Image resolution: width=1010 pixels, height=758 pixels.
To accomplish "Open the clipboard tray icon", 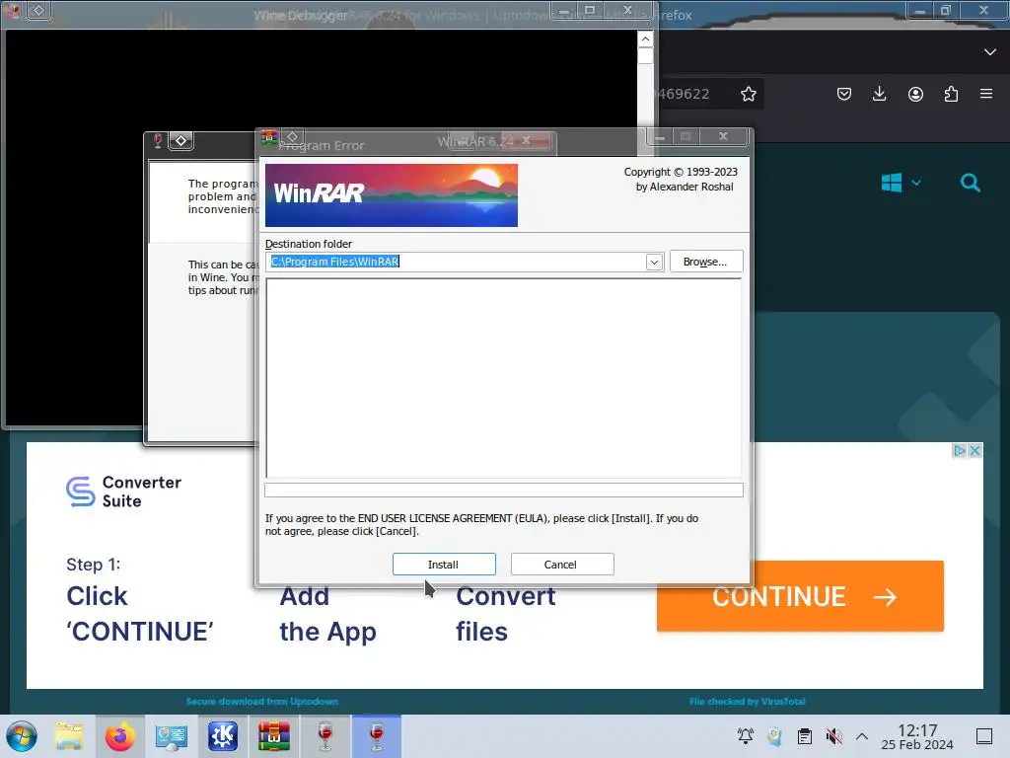I will coord(805,735).
